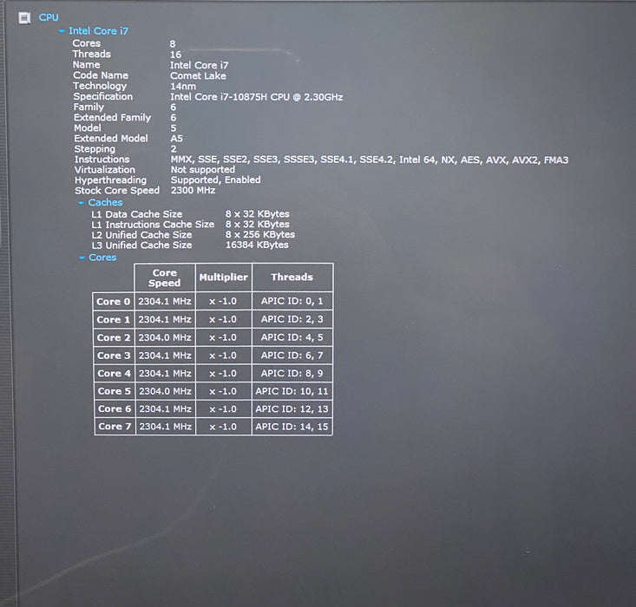Click APIC ID: 14, 15 cell

(292, 427)
